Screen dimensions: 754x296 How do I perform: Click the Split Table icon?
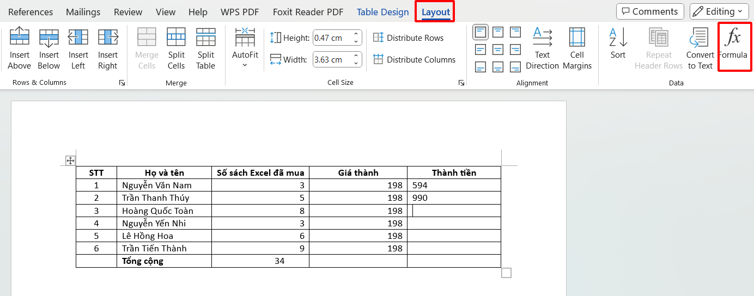point(206,49)
